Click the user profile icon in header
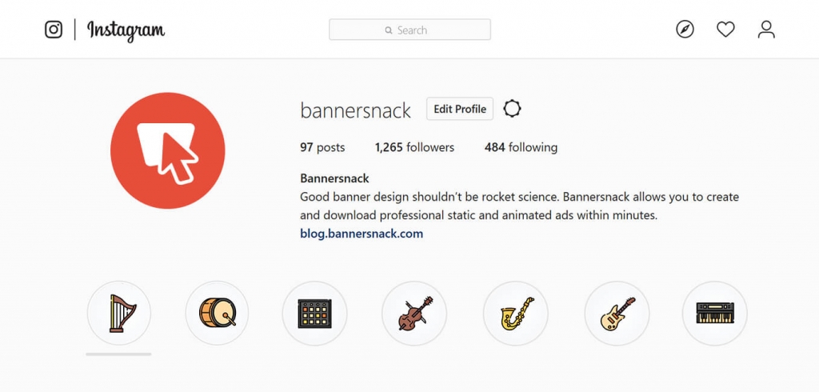This screenshot has height=392, width=819. 766,30
